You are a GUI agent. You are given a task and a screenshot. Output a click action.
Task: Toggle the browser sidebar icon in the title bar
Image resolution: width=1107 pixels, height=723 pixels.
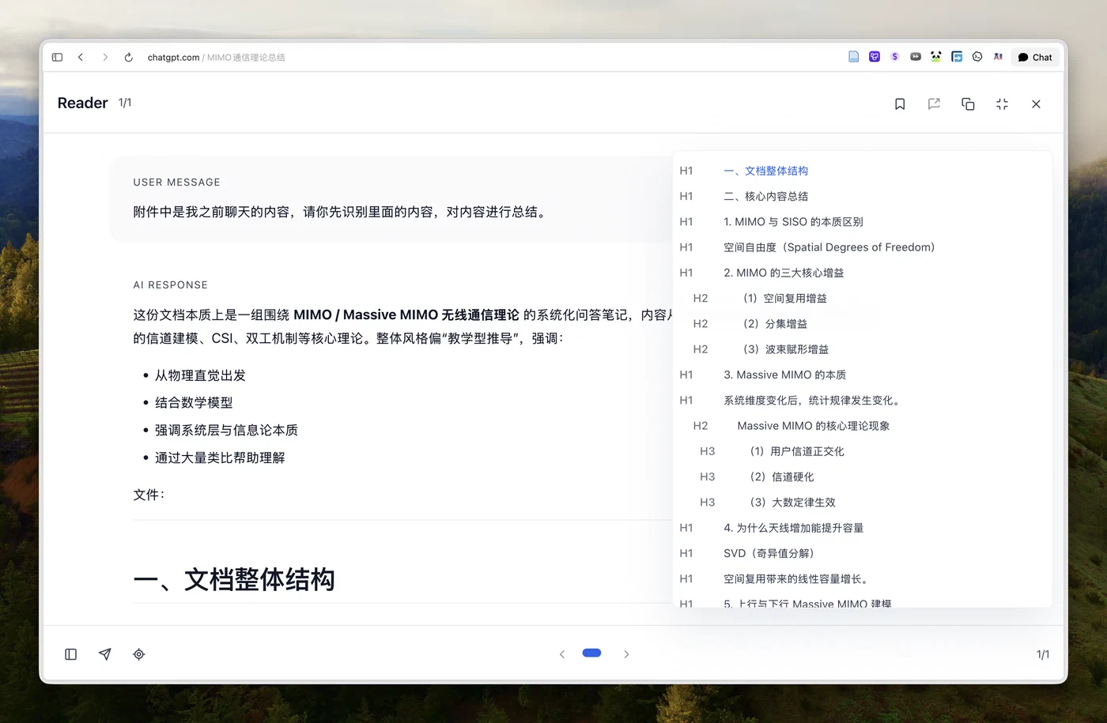pyautogui.click(x=57, y=57)
